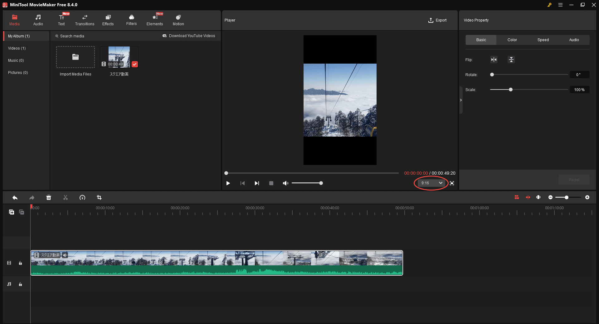Click the Rotate slider in Video Property
The height and width of the screenshot is (324, 599).
(492, 75)
